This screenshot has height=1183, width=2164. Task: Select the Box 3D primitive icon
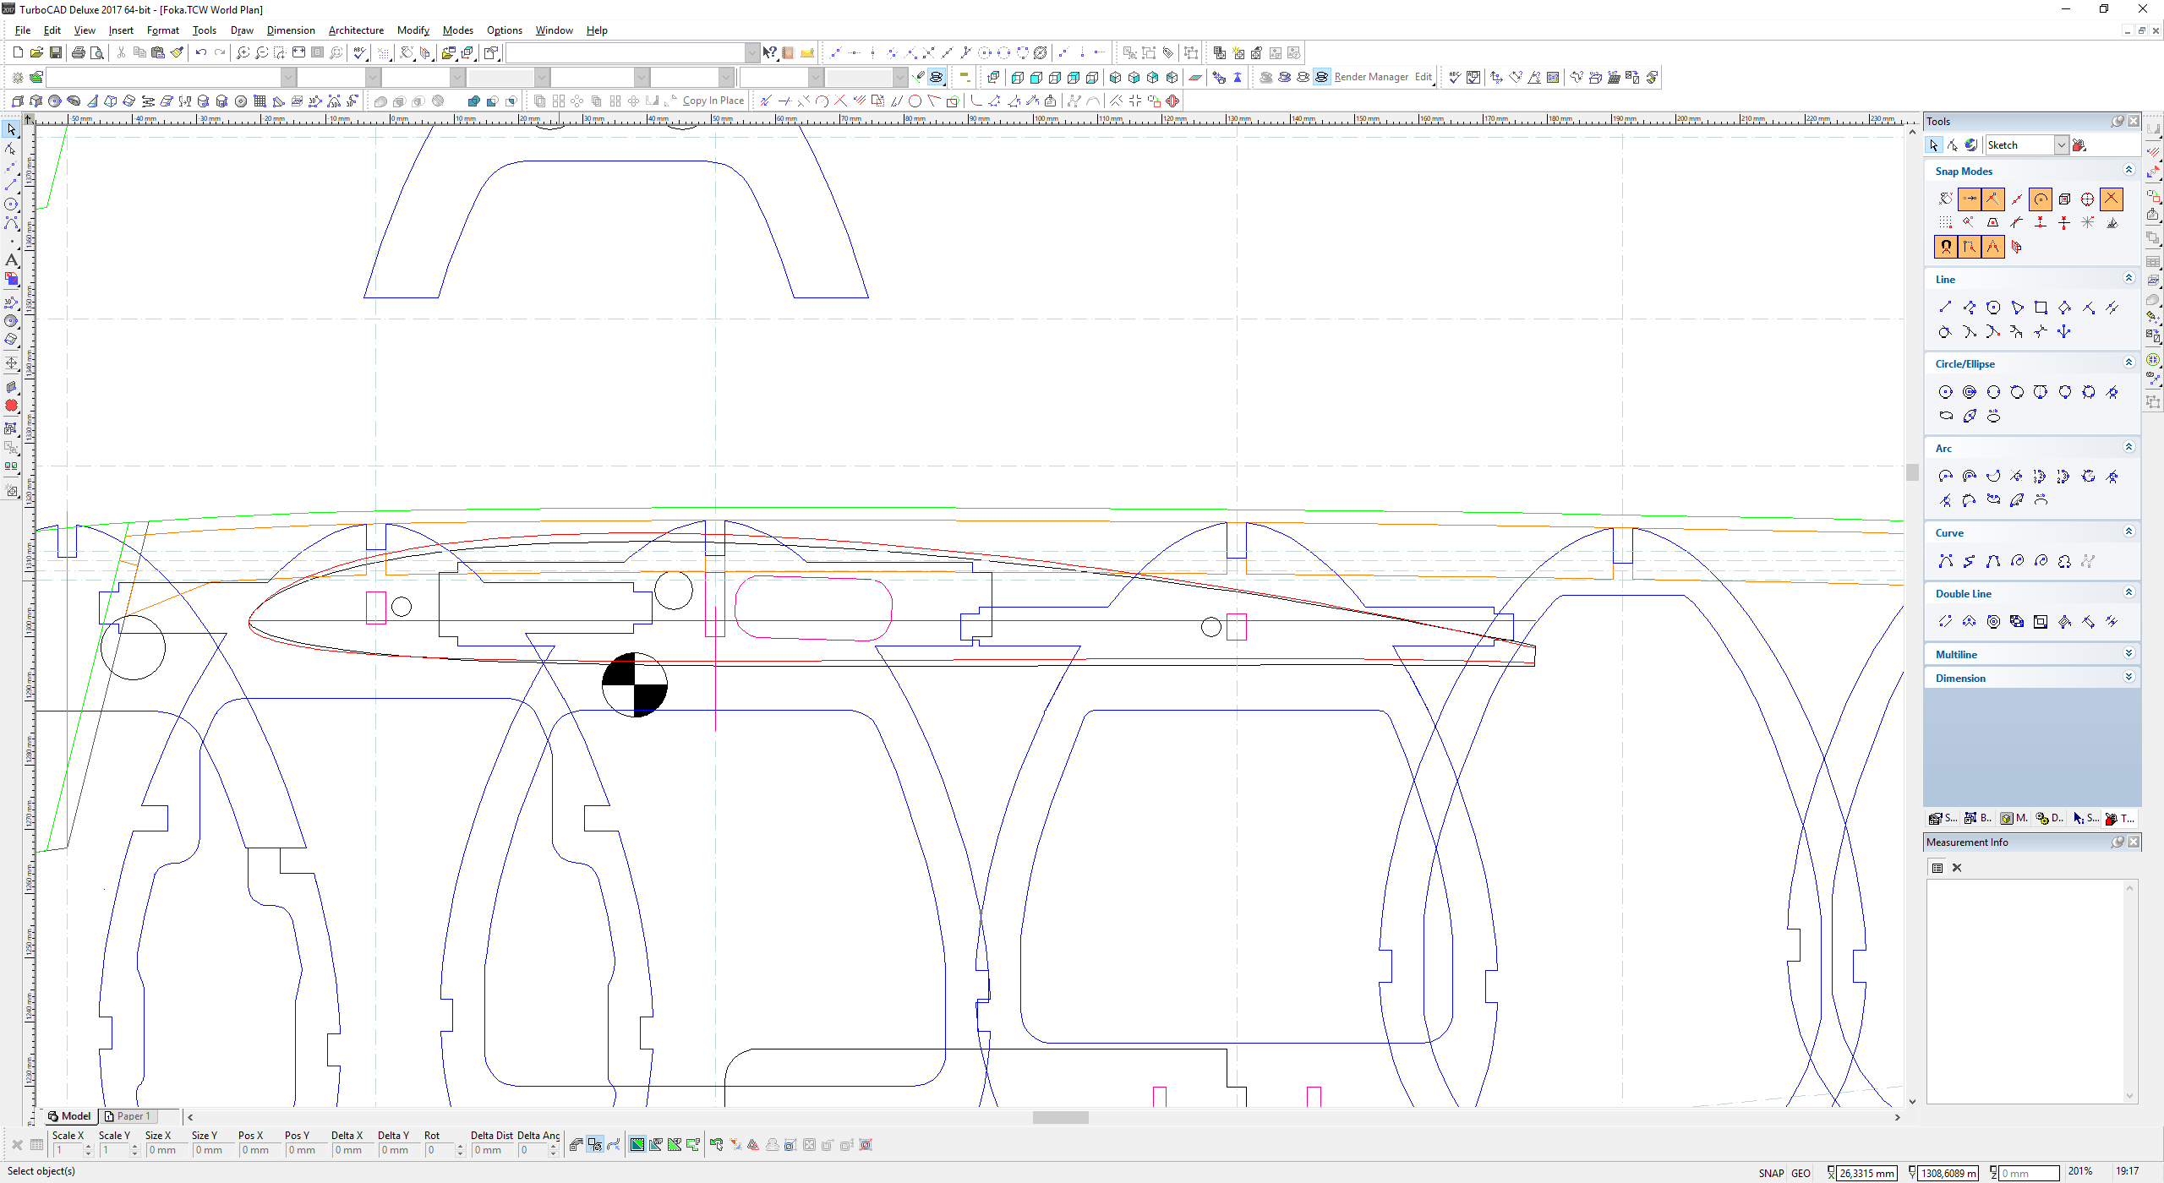[x=18, y=101]
